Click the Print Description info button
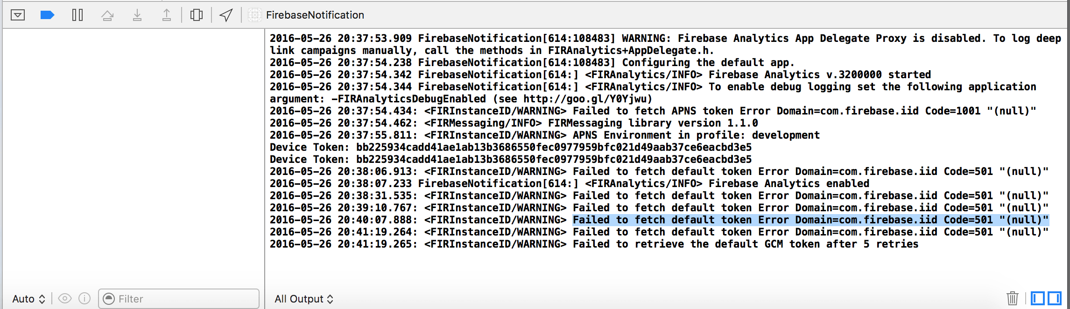The image size is (1070, 309). click(x=84, y=298)
